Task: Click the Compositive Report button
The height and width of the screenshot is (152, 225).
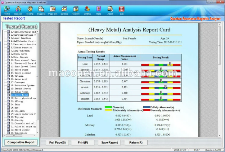Action: click(21, 142)
